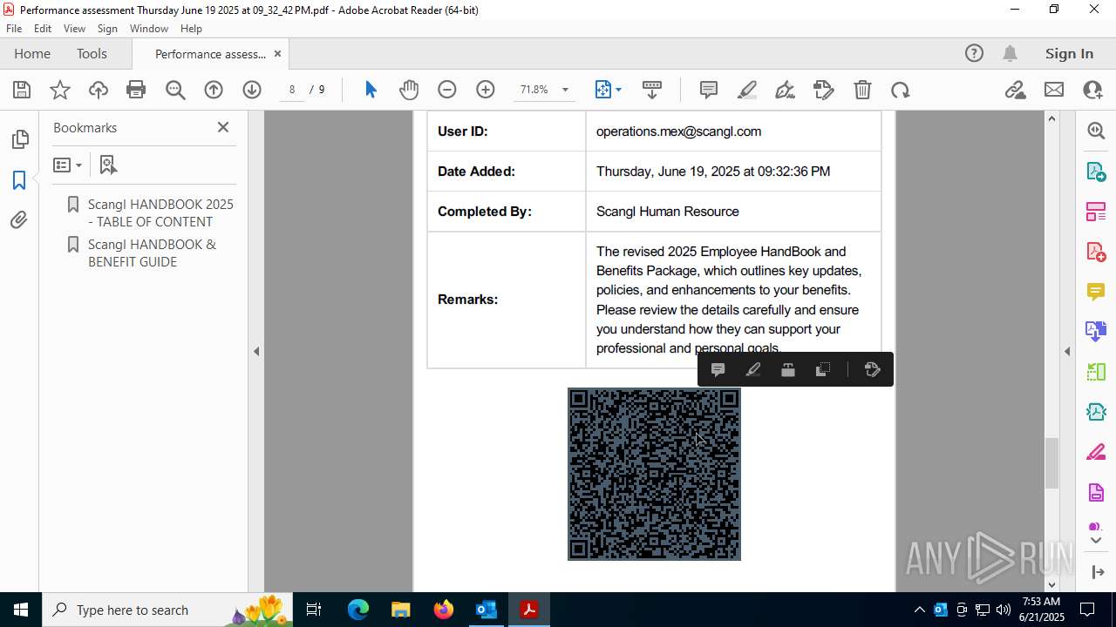The width and height of the screenshot is (1116, 627).
Task: Save the file with the floppy disk icon
Action: click(x=22, y=90)
